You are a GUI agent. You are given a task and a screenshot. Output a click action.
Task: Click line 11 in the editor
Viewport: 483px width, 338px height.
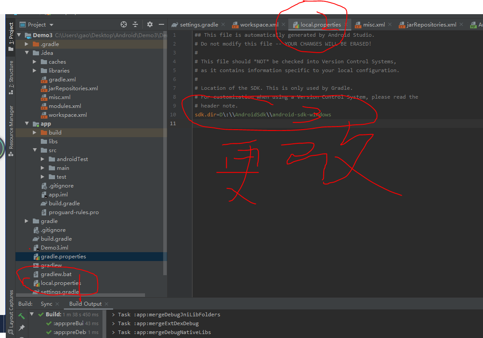(337, 123)
